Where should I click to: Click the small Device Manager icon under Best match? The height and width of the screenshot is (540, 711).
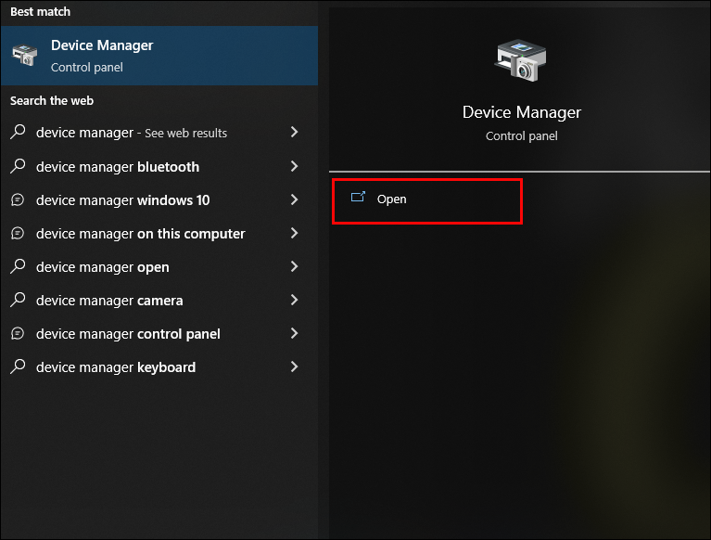[x=25, y=55]
